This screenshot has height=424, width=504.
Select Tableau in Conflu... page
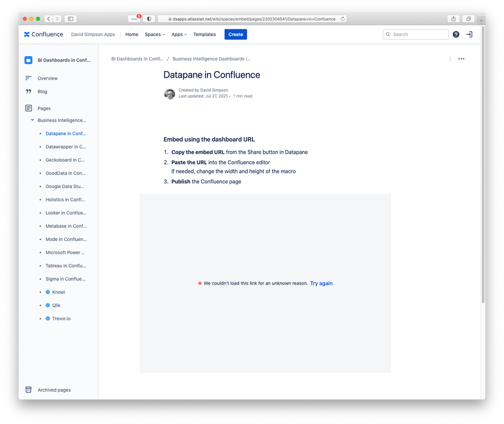[66, 266]
